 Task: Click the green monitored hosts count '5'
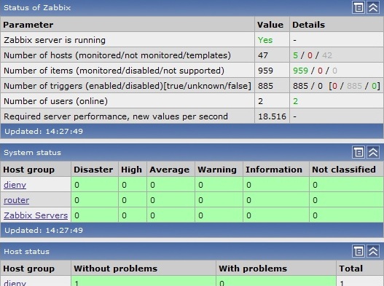pyautogui.click(x=295, y=55)
